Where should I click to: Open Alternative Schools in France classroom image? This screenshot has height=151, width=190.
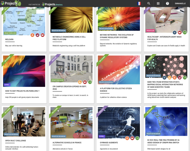tap(71, 123)
